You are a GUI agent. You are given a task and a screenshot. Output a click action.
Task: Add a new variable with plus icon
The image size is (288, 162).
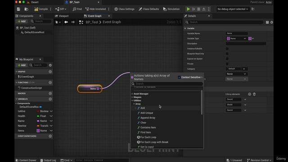50,99
